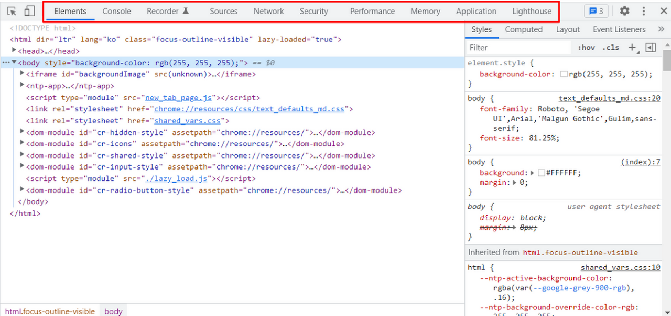Open color picker for rgb(255, 255, 255) swatch
Image resolution: width=671 pixels, height=316 pixels.
click(564, 74)
